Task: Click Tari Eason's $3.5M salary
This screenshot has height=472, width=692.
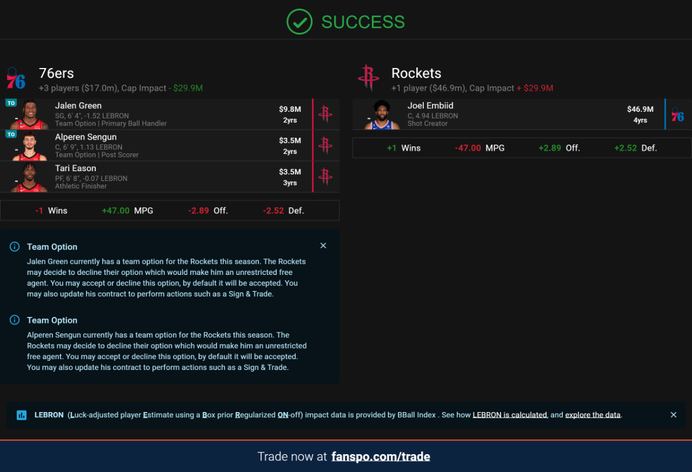Action: click(290, 172)
